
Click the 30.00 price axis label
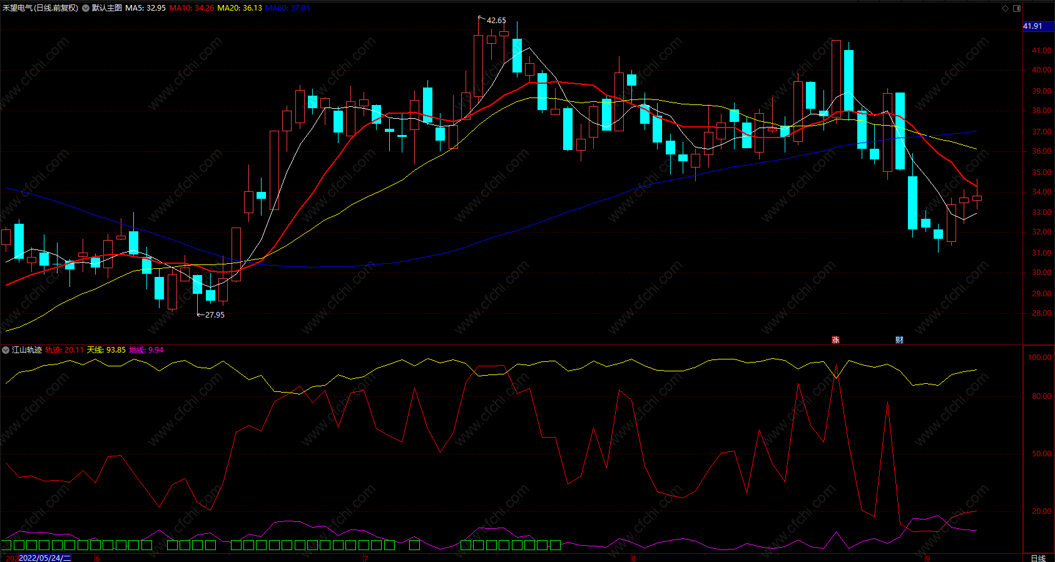[x=1042, y=273]
